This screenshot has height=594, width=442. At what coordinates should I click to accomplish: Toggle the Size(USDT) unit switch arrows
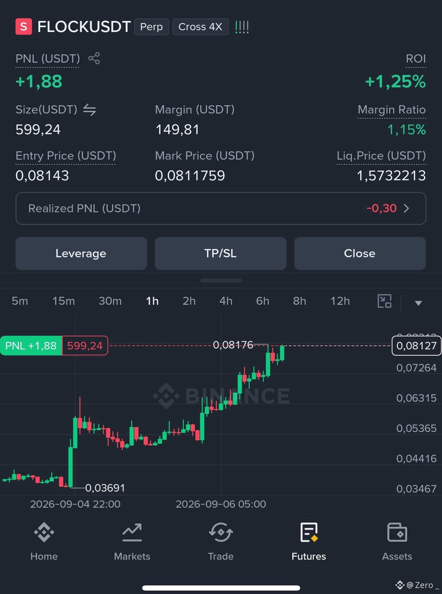tap(90, 110)
